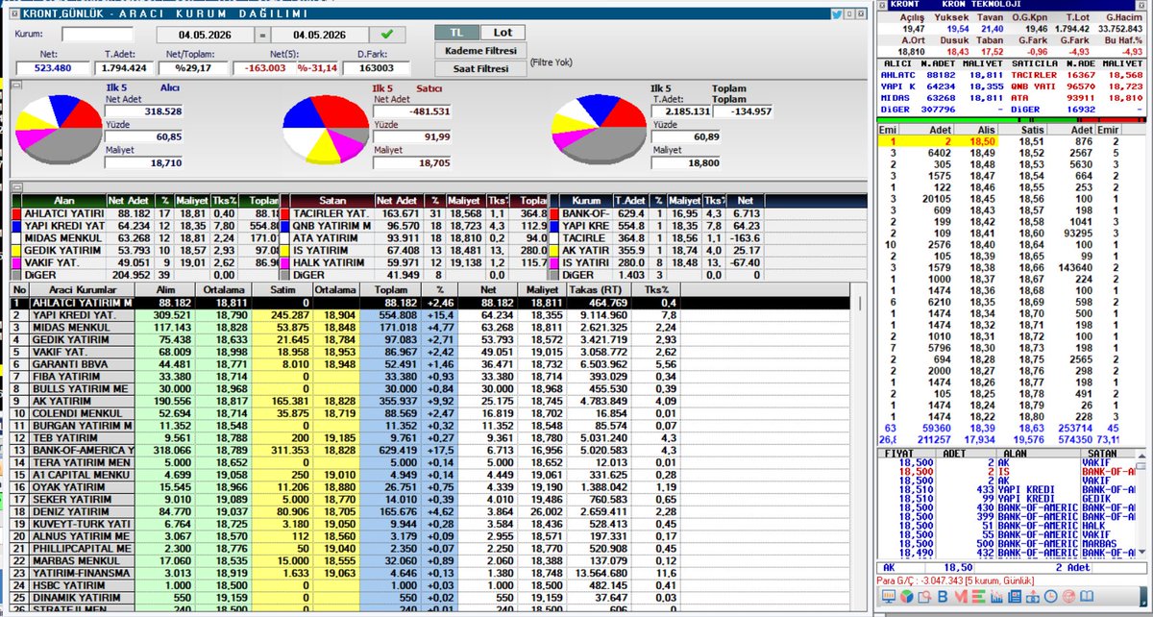1153x617 pixels.
Task: Click row 6 GARANTI BBVA
Action: click(430, 363)
